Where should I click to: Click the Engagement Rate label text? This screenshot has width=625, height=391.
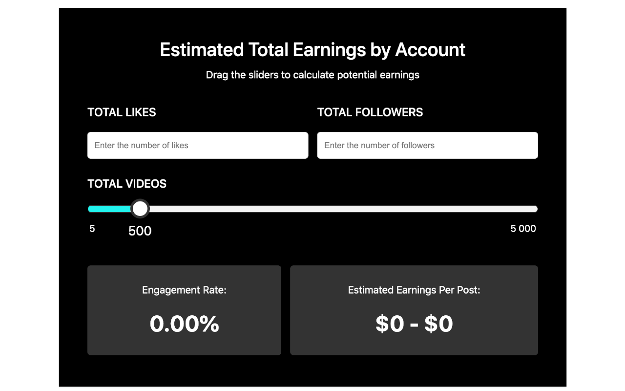pyautogui.click(x=185, y=290)
